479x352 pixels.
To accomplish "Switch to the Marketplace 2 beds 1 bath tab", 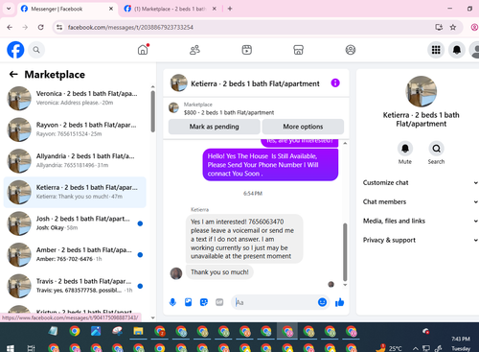I will (x=170, y=9).
